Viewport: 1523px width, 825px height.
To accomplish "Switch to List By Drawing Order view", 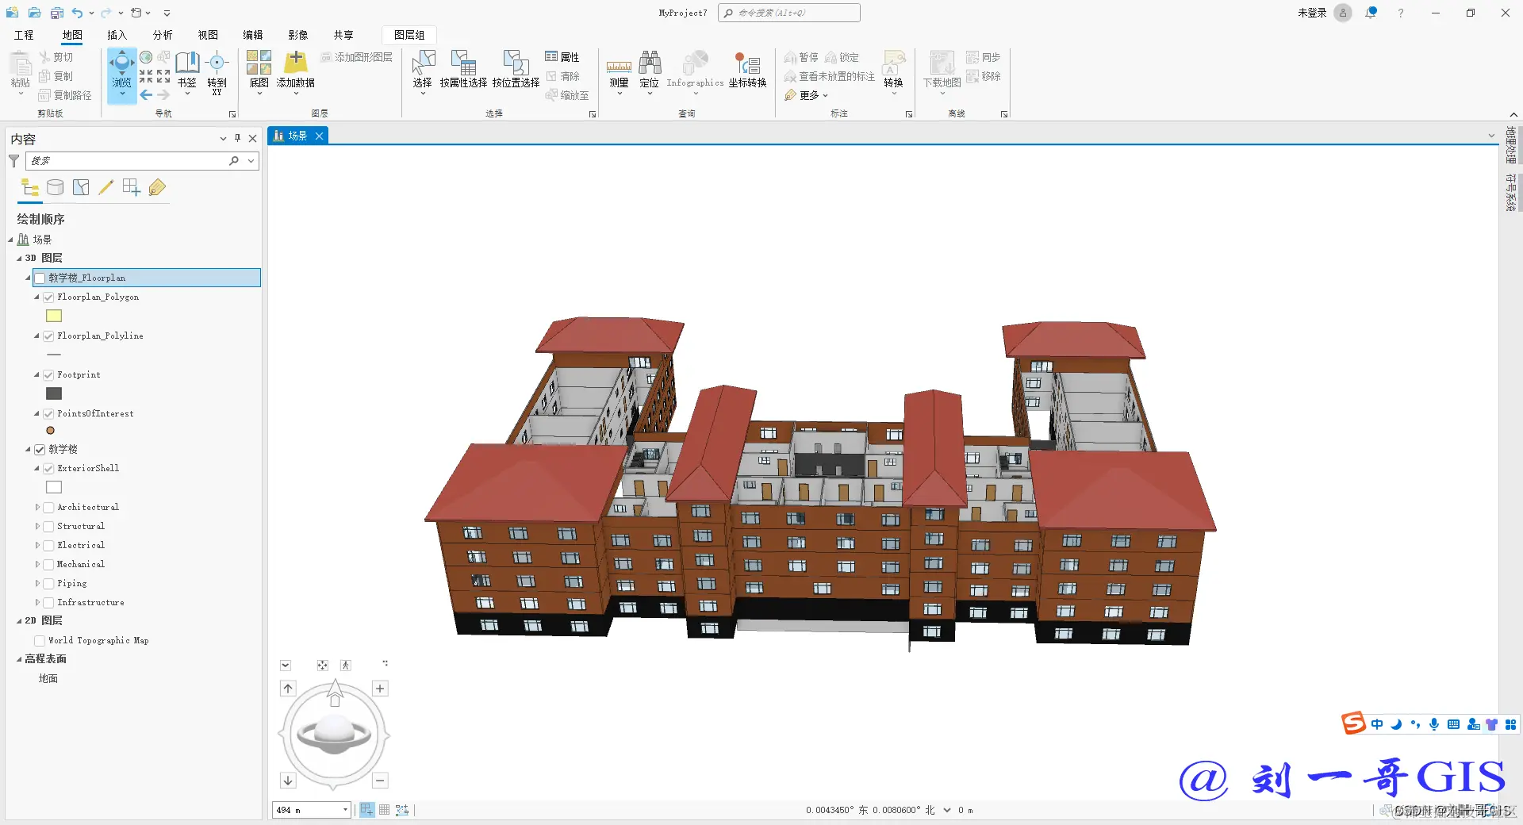I will point(30,187).
